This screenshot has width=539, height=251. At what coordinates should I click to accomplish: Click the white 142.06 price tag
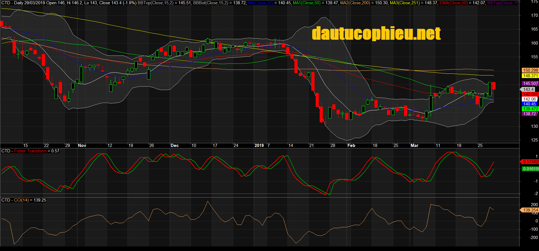529,99
